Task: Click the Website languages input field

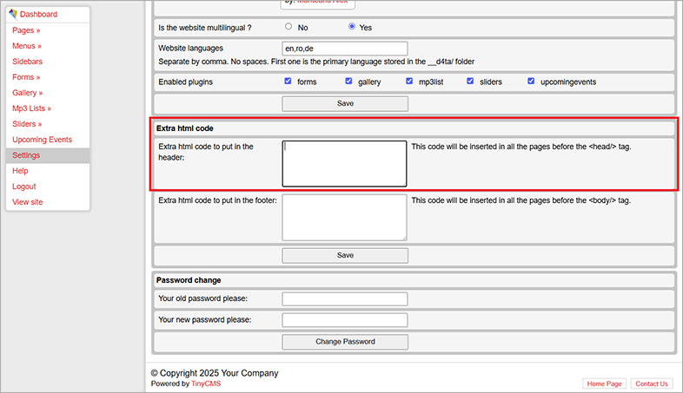Action: coord(345,49)
